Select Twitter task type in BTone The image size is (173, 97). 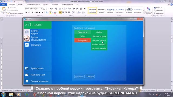(x=82, y=36)
